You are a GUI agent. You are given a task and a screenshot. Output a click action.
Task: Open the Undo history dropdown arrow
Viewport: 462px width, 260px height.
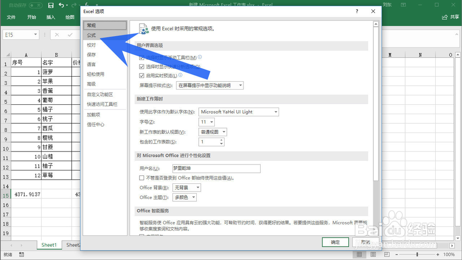[x=67, y=5]
